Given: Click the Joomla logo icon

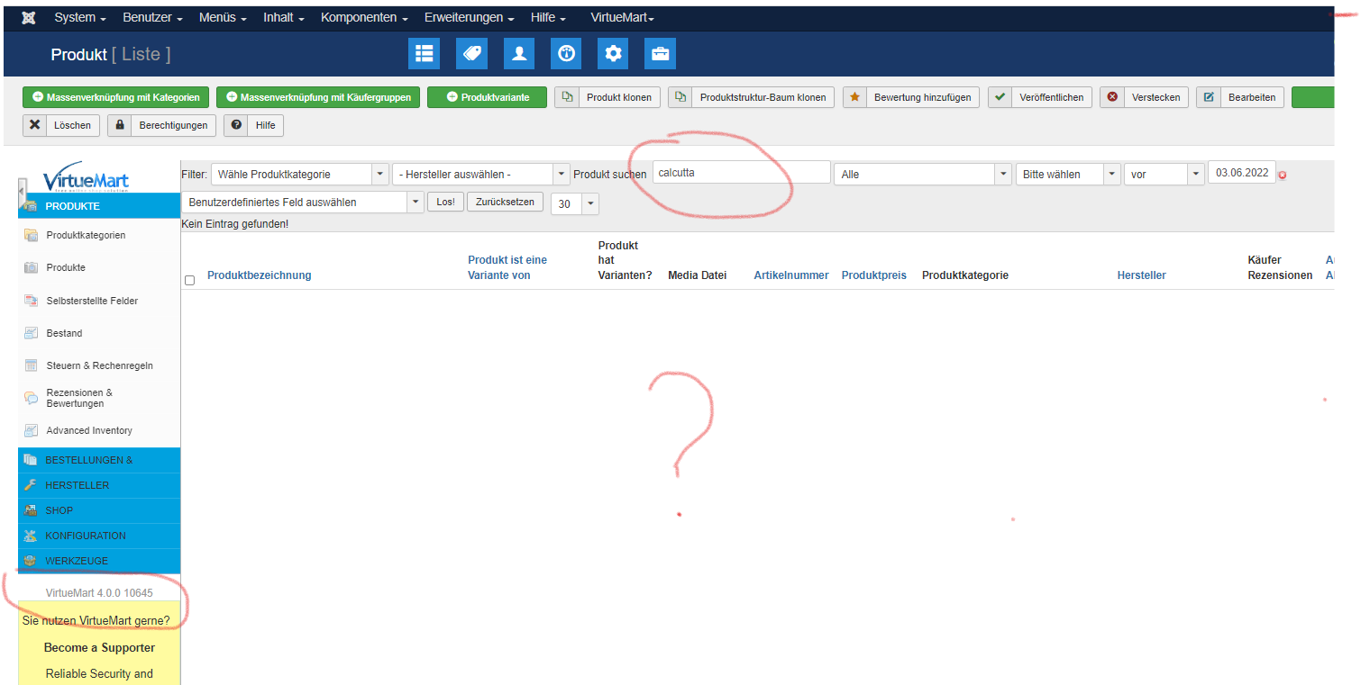Looking at the screenshot, I should pos(29,18).
